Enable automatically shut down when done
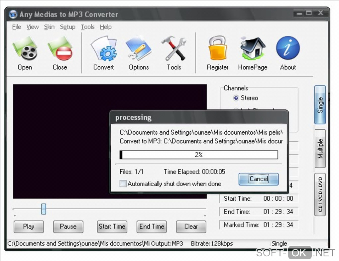Viewport: 339px width, 261px height. [x=123, y=184]
